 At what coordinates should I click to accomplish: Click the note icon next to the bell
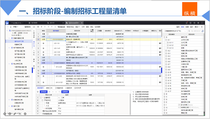point(191,23)
